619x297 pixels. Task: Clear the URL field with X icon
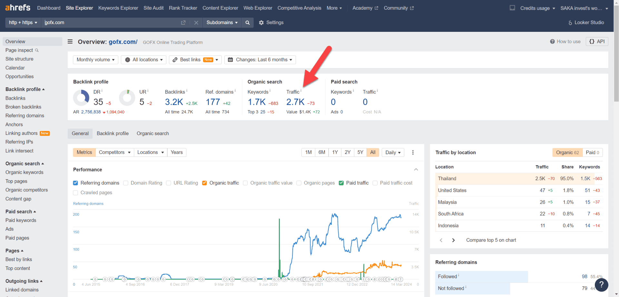tap(196, 23)
